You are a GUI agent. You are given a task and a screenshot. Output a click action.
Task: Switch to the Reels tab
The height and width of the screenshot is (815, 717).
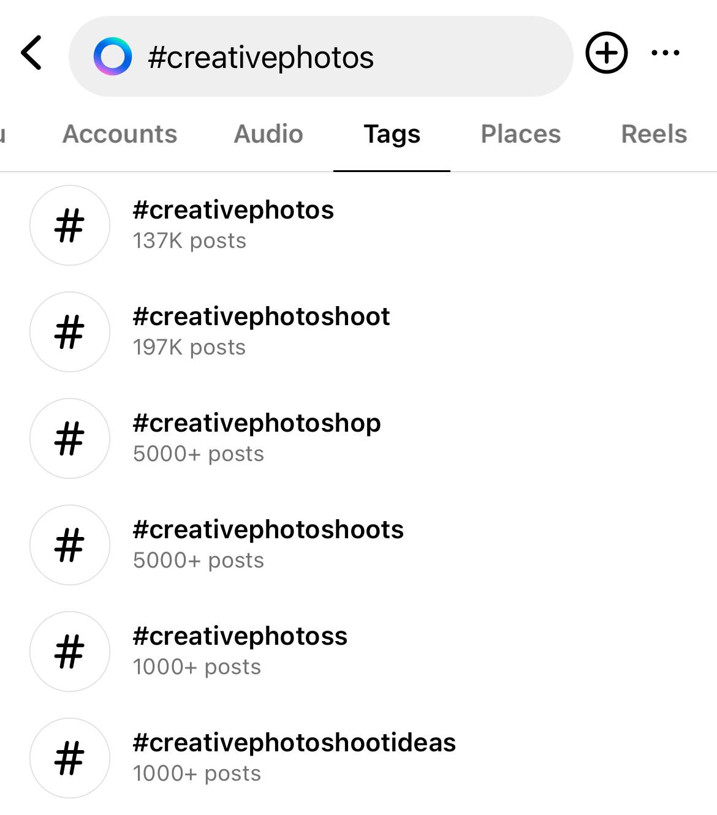(x=654, y=134)
